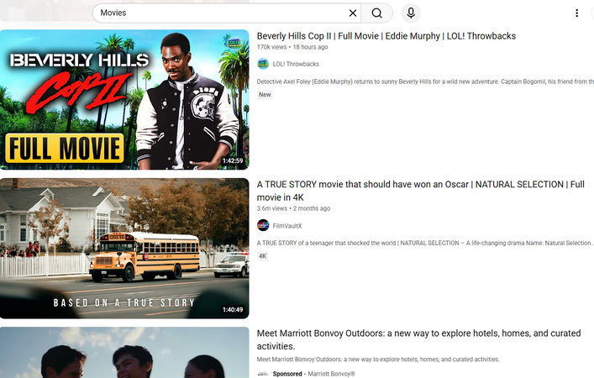Click the Marriott Bonvoy advertiser logo

(262, 374)
